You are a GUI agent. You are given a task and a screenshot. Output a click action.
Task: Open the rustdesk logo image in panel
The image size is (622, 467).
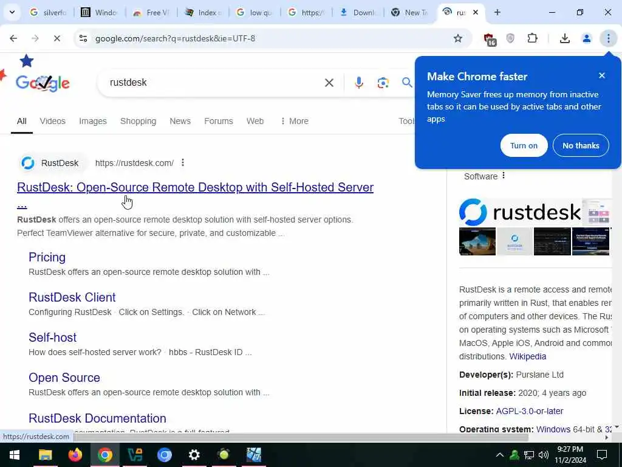click(520, 212)
